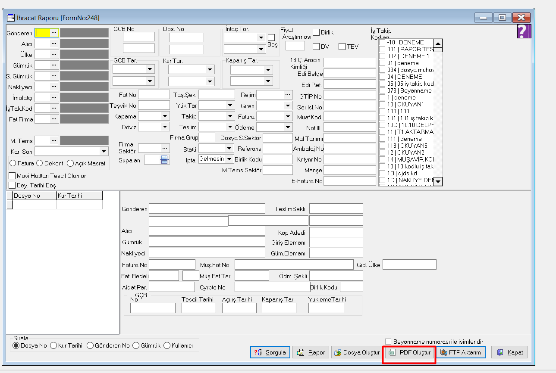Sort by Gümrük radio button
This screenshot has height=373, width=556.
tap(136, 345)
